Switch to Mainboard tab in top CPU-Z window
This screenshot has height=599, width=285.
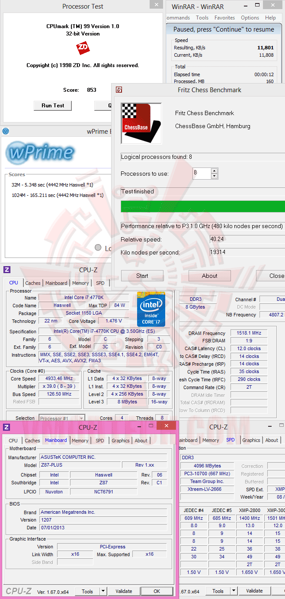[56, 283]
